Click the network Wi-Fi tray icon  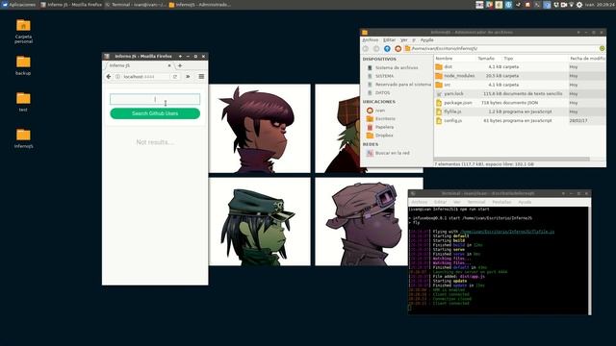click(x=571, y=5)
